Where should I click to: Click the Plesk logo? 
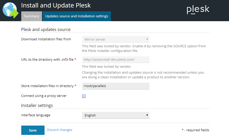[198, 10]
